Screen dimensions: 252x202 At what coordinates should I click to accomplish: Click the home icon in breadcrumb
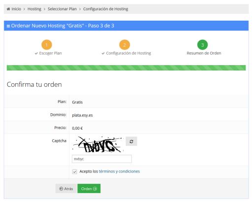[8, 9]
